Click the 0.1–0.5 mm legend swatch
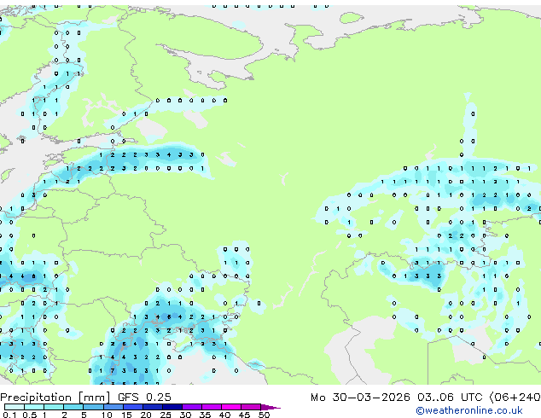This screenshot has height=418, width=541. pos(15,407)
